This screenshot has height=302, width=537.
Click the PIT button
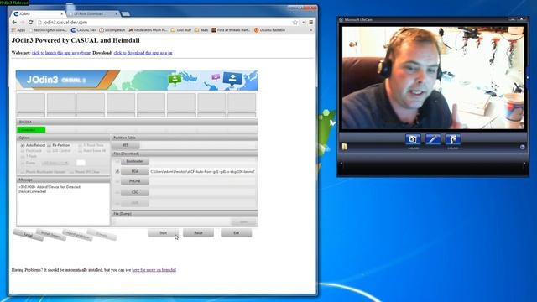click(125, 145)
